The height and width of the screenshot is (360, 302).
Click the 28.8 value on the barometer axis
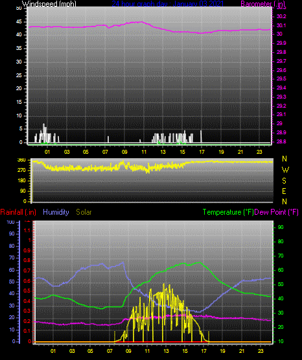click(281, 141)
